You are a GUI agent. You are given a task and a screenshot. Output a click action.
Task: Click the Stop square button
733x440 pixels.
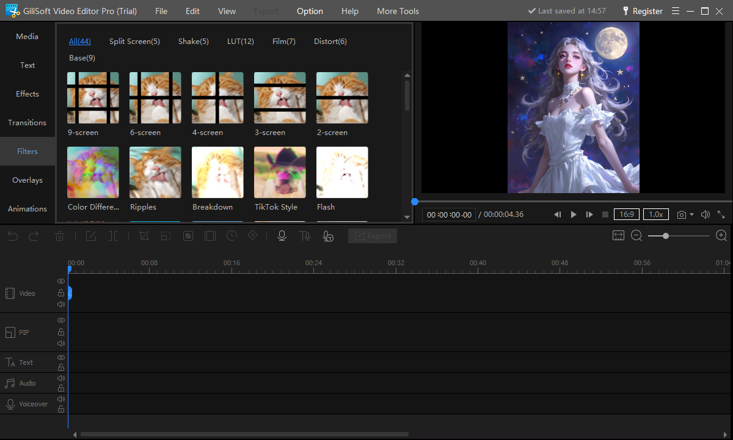pos(605,215)
